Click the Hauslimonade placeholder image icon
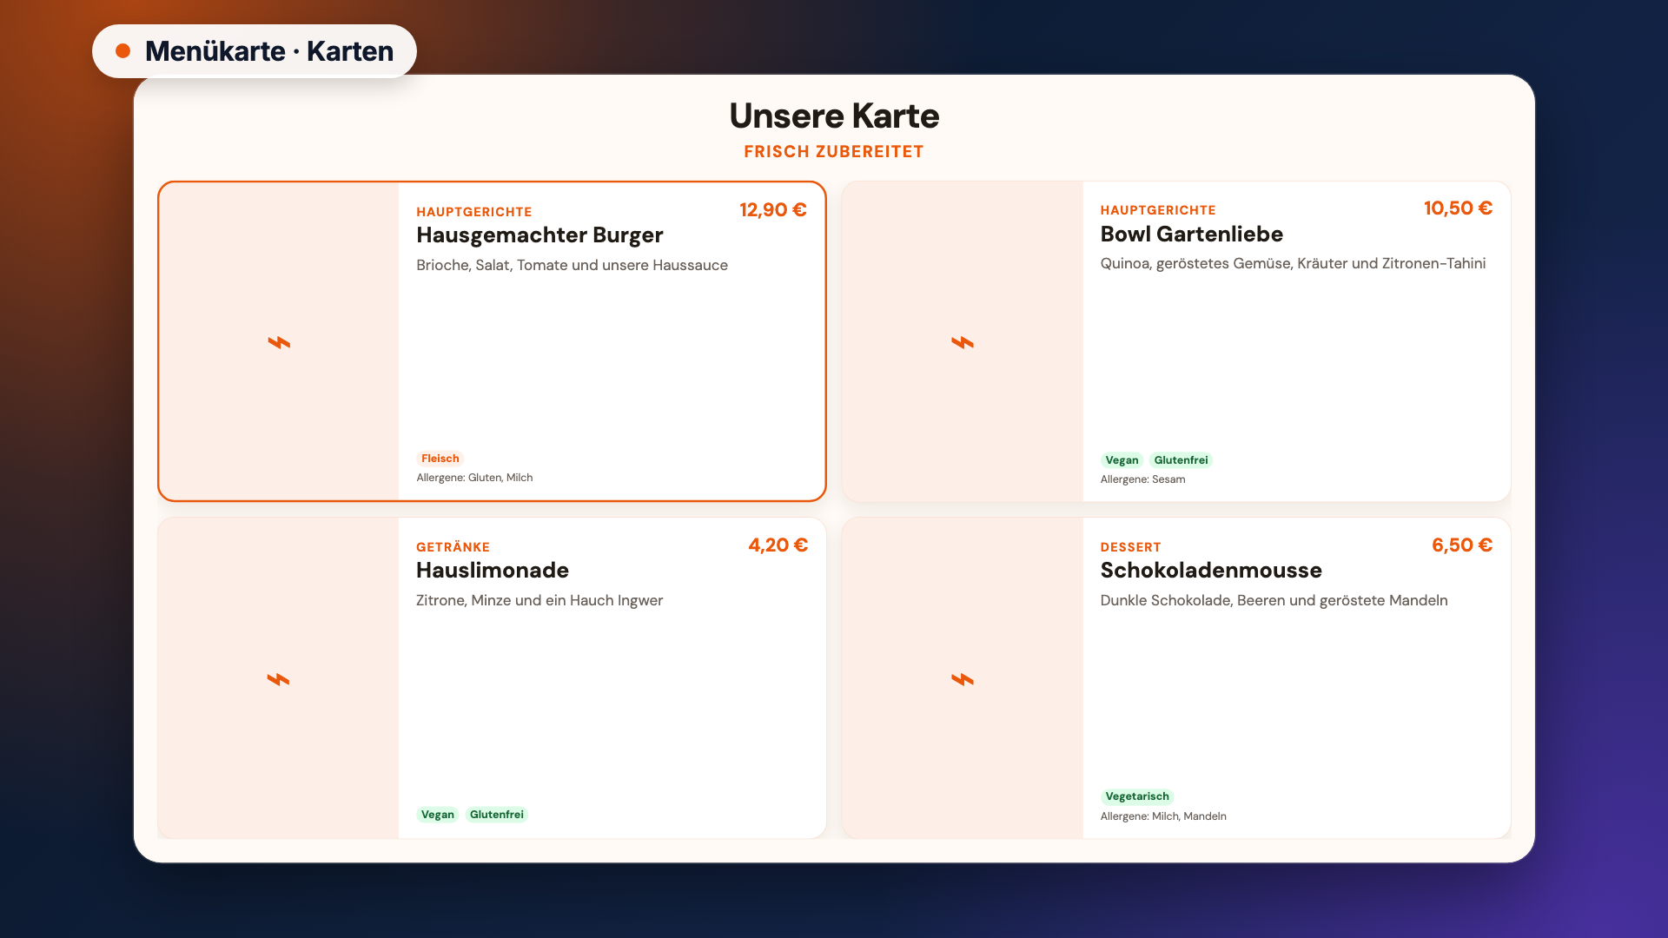This screenshot has height=938, width=1668. 279,679
